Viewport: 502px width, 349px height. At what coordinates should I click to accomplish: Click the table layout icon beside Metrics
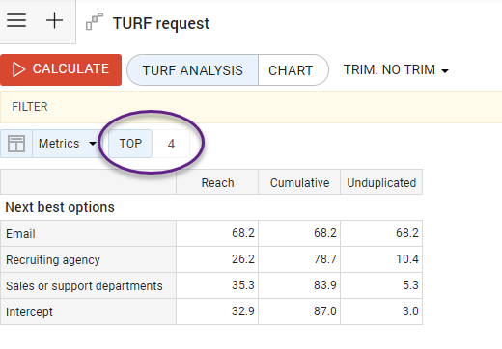(16, 144)
